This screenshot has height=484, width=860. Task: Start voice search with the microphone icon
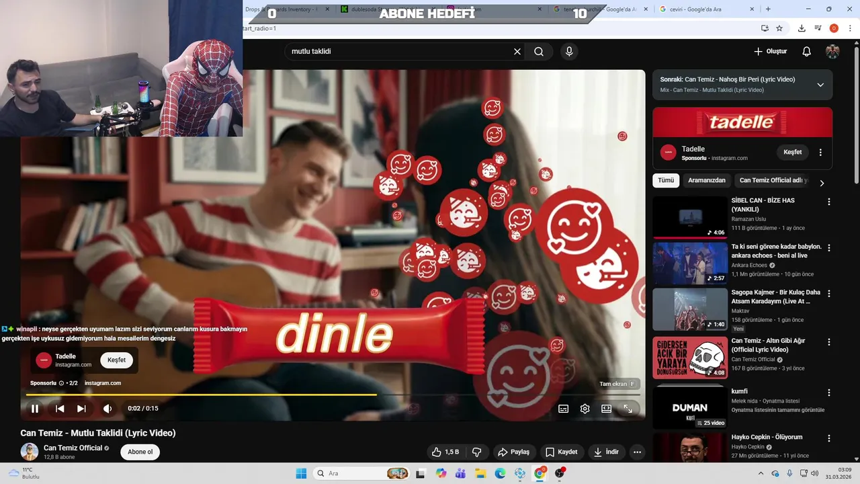[x=569, y=52]
